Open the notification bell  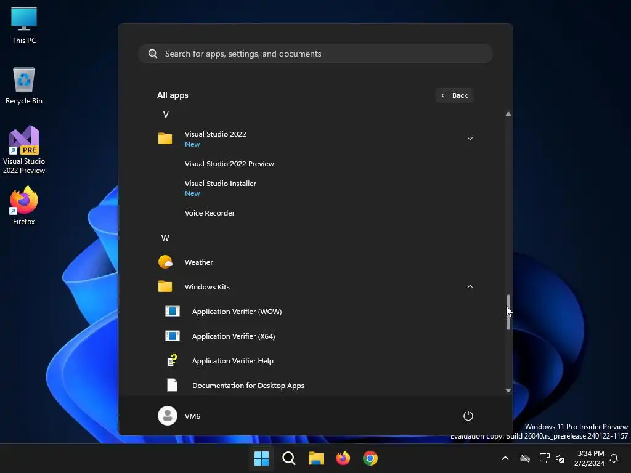coord(614,458)
